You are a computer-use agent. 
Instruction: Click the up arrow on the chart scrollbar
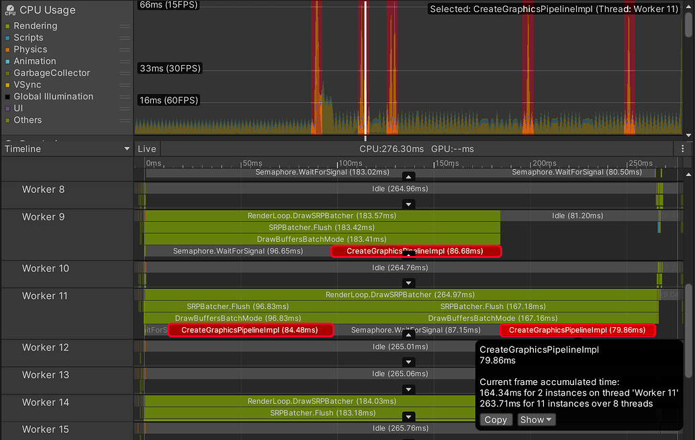tap(689, 5)
